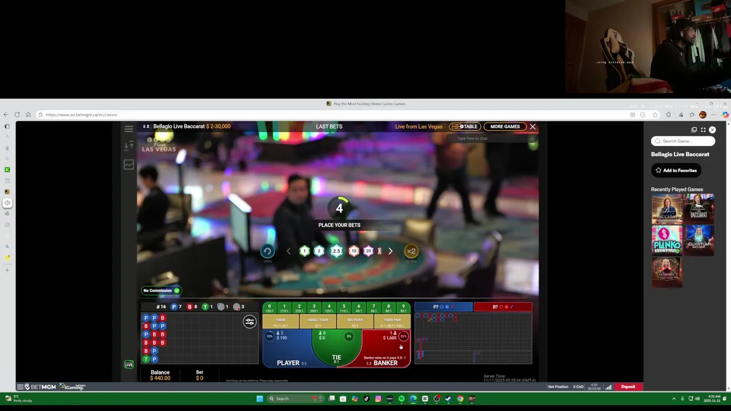Bet on tie number 9
The width and height of the screenshot is (731, 411).
tap(403, 308)
